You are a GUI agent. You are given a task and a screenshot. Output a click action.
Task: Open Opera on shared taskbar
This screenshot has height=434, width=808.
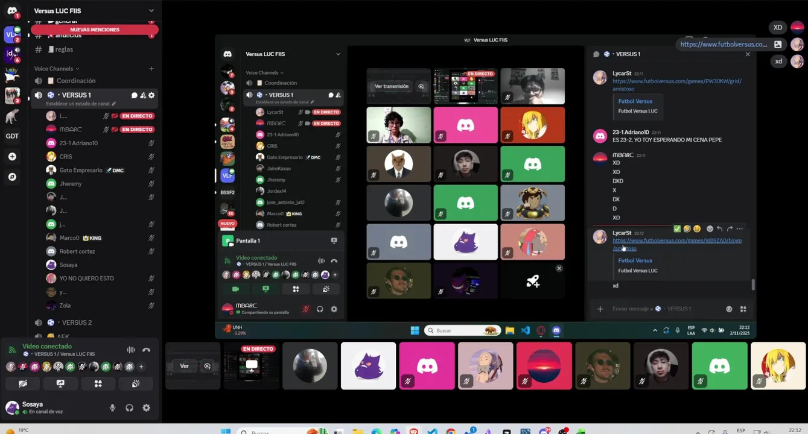pos(541,330)
